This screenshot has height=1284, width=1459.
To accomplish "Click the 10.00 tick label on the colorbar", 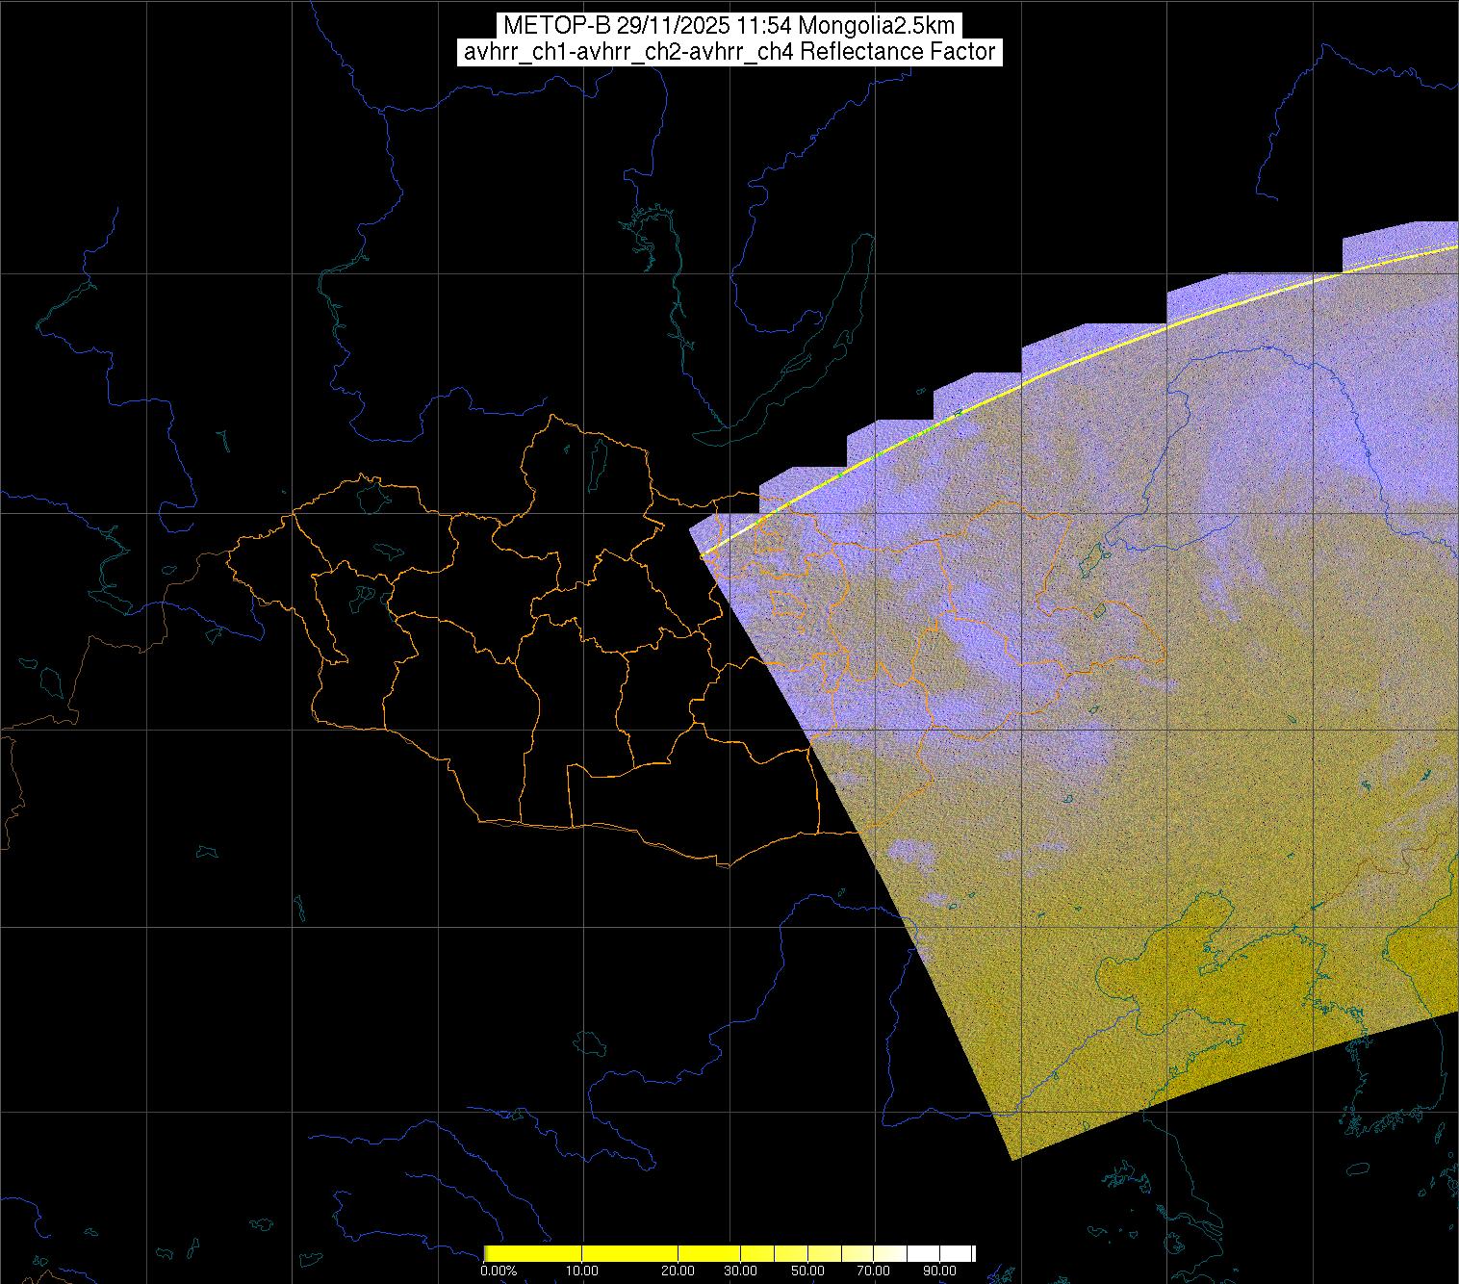I will [582, 1271].
